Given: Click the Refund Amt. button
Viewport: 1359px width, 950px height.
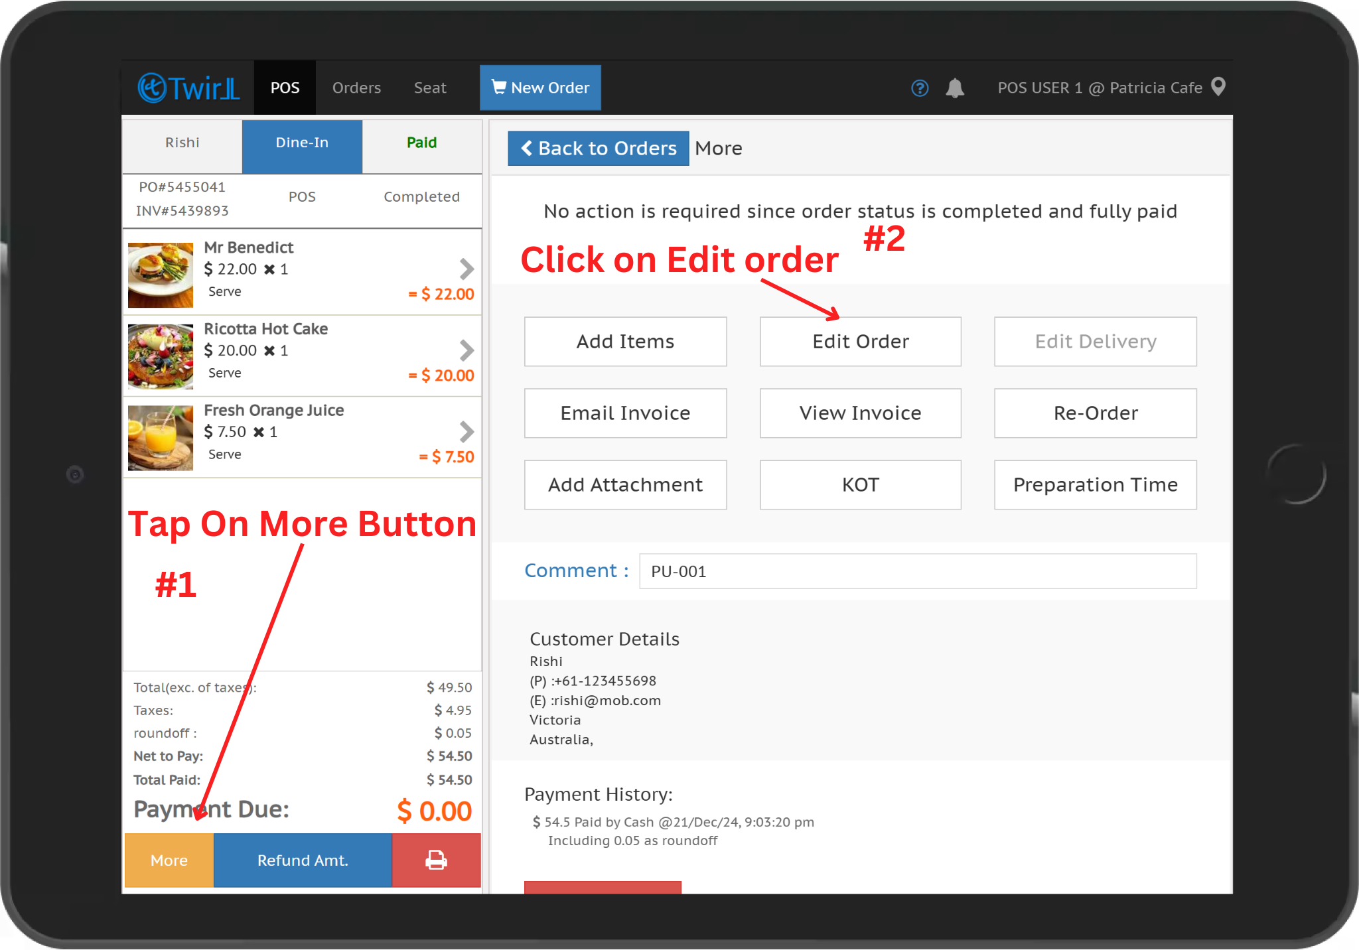Looking at the screenshot, I should (303, 860).
